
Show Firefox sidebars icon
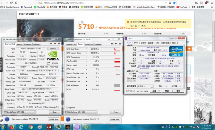201,3
